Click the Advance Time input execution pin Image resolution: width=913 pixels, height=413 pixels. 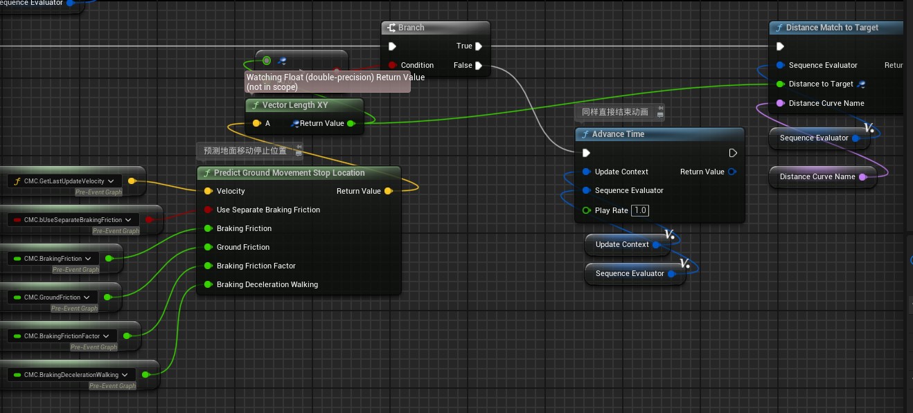587,153
